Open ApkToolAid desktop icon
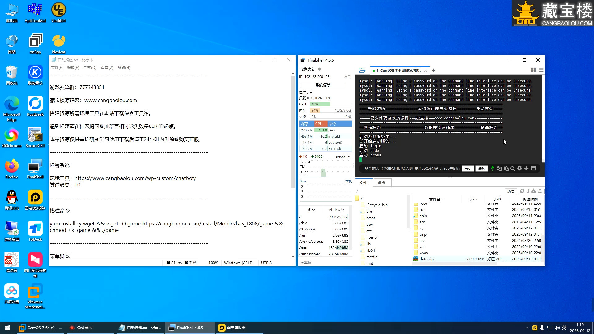Viewport: 594px width, 334px height. coord(35,13)
